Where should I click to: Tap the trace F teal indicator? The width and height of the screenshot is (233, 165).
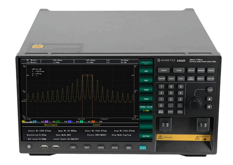[81, 122]
